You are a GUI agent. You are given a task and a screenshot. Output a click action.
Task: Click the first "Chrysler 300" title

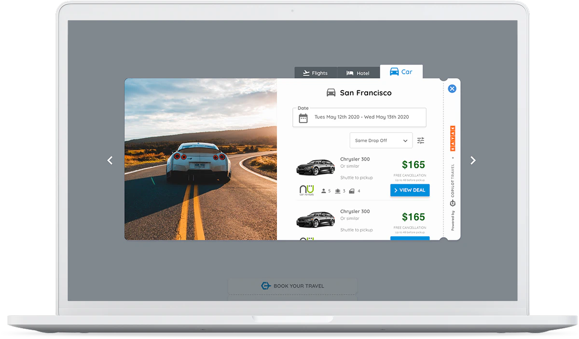pyautogui.click(x=355, y=159)
